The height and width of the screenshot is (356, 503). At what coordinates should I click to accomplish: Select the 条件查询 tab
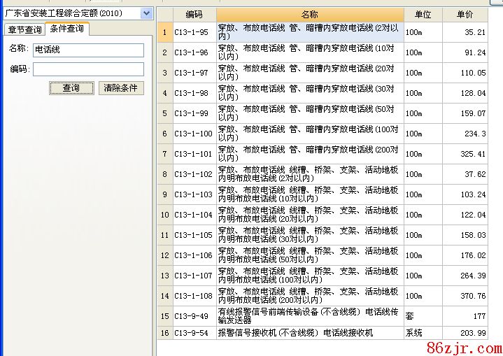(67, 29)
